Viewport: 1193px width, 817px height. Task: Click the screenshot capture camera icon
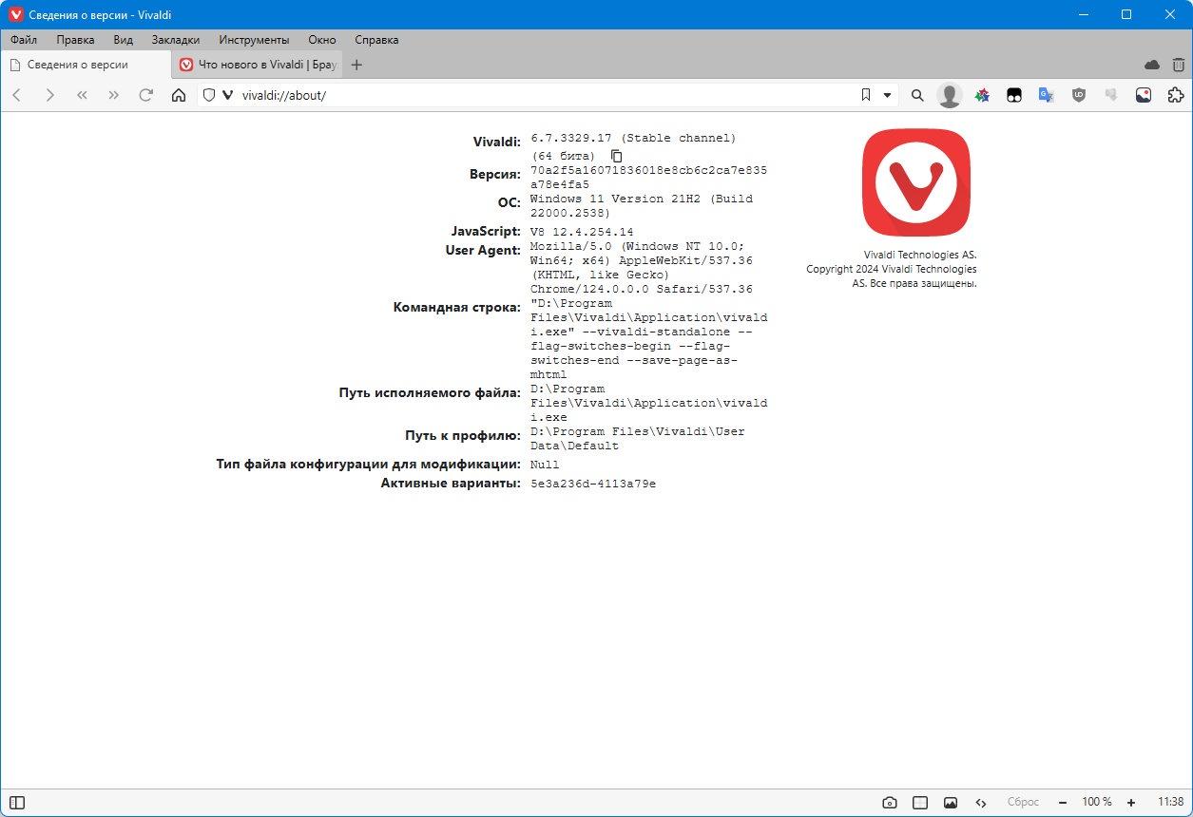889,803
